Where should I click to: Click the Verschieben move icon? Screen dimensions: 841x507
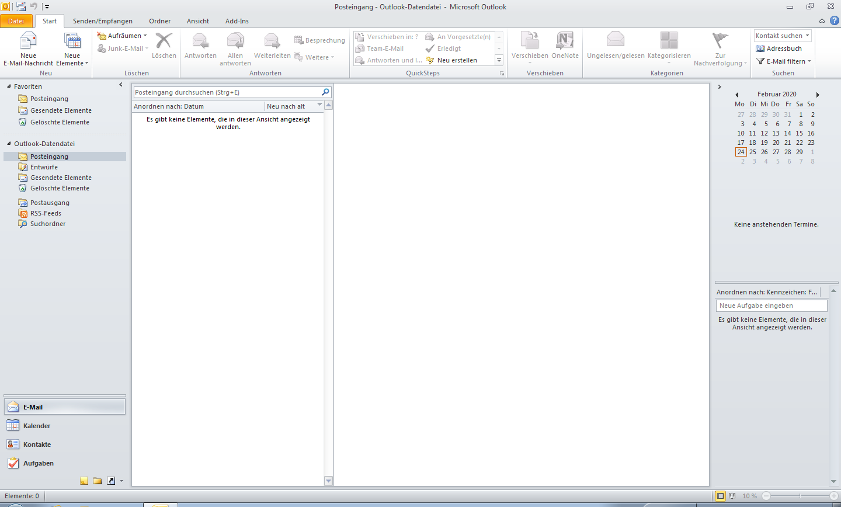[x=530, y=48]
